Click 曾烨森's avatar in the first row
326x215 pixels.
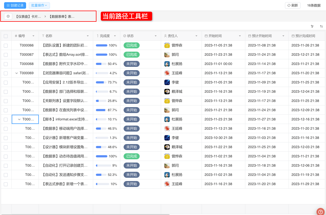point(167,45)
